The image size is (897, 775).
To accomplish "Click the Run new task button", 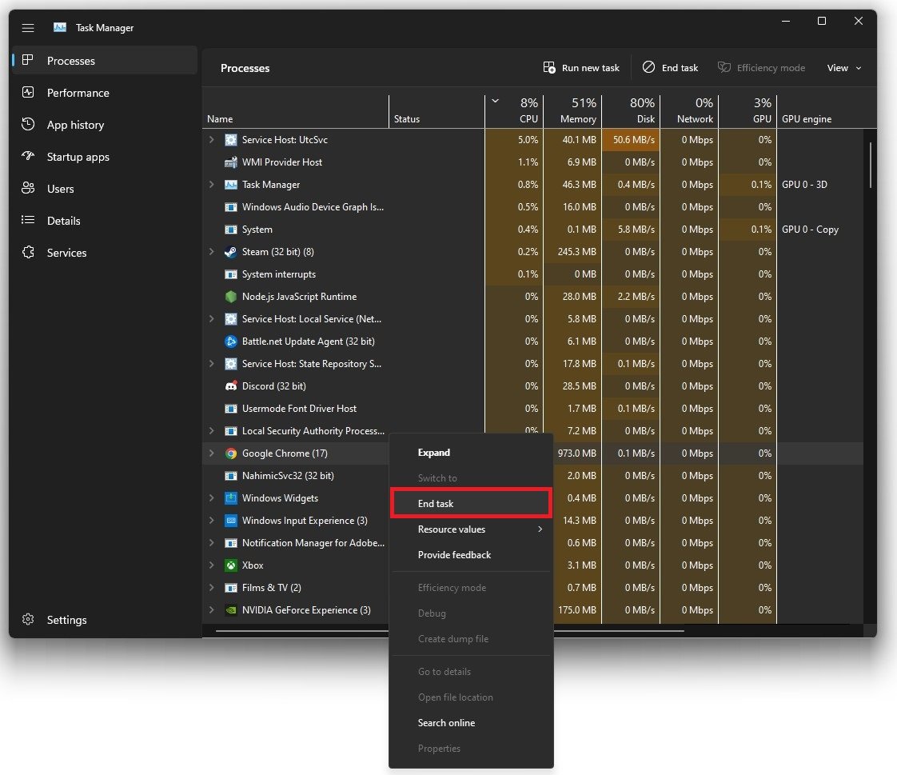I will point(581,68).
